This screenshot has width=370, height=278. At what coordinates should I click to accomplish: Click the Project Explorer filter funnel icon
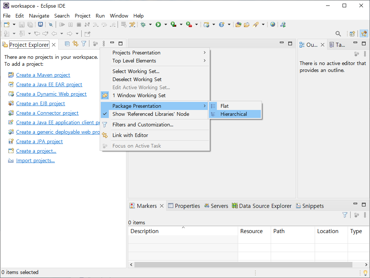point(84,43)
